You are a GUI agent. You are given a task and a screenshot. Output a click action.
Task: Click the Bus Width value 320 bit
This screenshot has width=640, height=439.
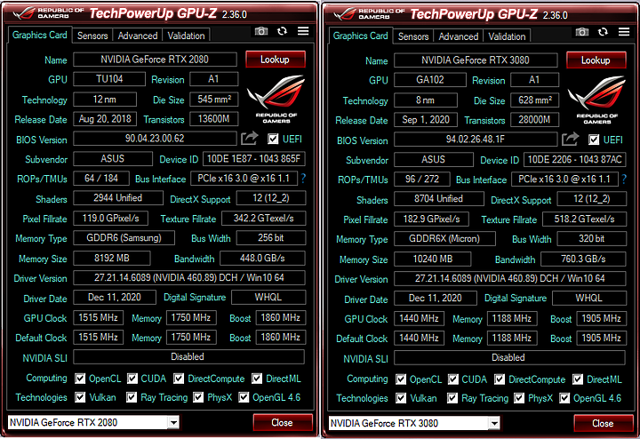tap(591, 239)
